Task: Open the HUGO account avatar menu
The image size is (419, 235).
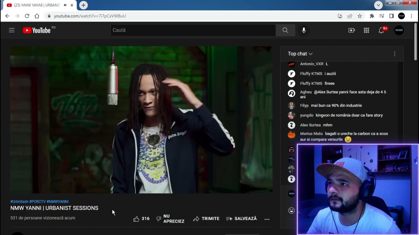Action: [399, 30]
